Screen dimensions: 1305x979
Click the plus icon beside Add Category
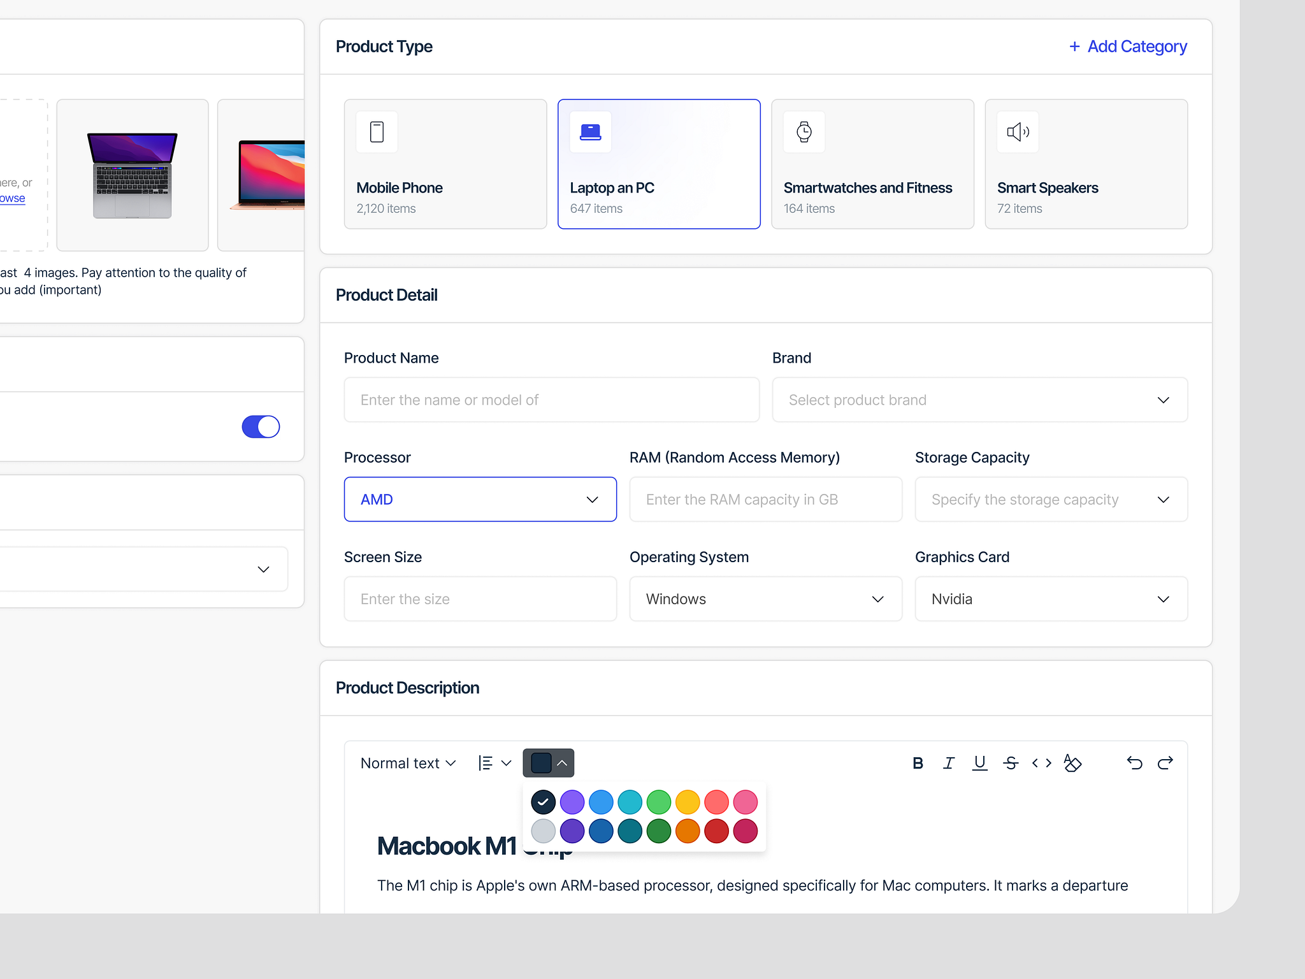tap(1074, 47)
